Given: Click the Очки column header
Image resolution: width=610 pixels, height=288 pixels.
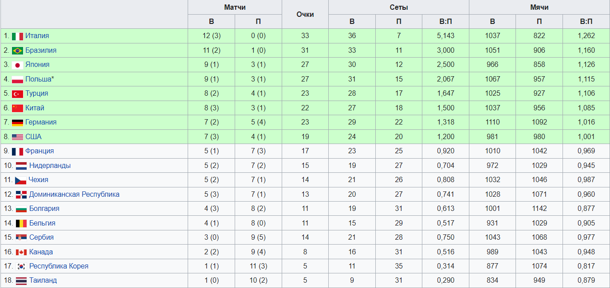Looking at the screenshot, I should coord(305,14).
